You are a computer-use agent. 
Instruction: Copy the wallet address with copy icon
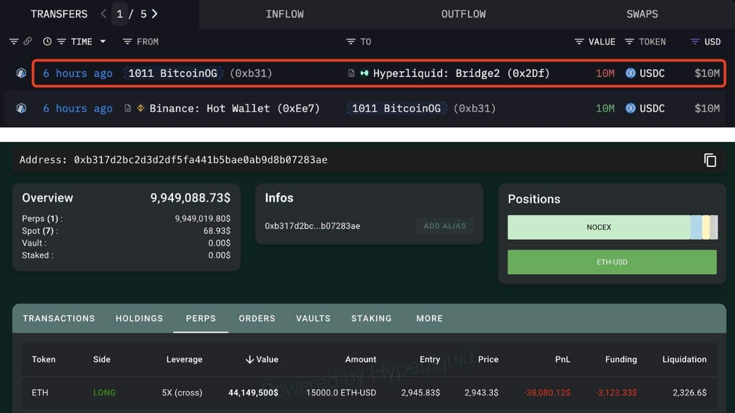click(710, 160)
